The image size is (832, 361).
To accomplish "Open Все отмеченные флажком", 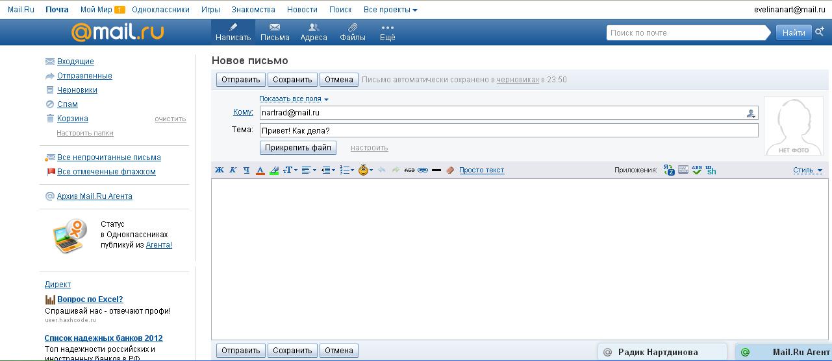I will pyautogui.click(x=107, y=172).
